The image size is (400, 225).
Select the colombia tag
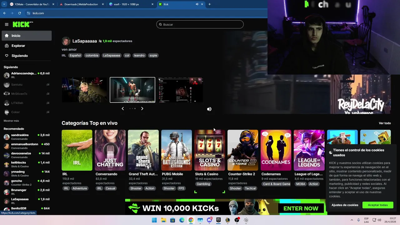point(92,55)
